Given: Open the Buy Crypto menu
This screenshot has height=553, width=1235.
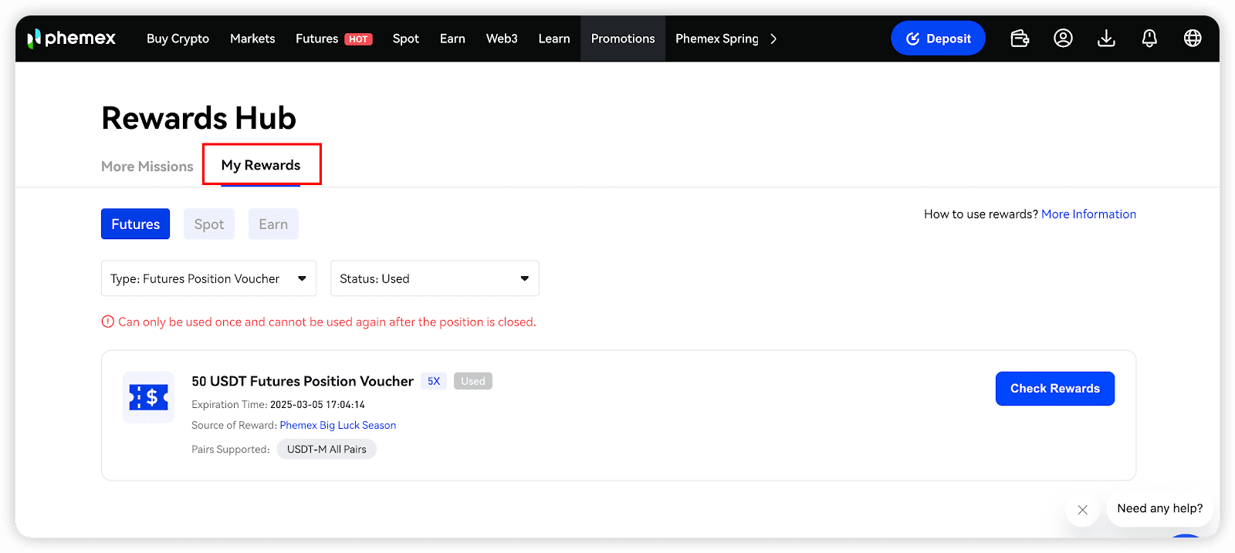Looking at the screenshot, I should [x=178, y=39].
